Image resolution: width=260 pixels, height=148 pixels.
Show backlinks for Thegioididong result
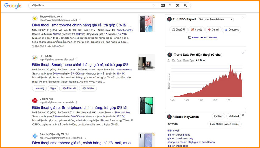pos(124,30)
